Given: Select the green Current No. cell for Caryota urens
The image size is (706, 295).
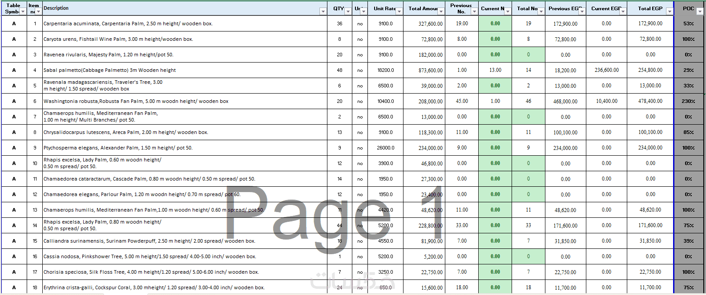Looking at the screenshot, I should pyautogui.click(x=495, y=39).
